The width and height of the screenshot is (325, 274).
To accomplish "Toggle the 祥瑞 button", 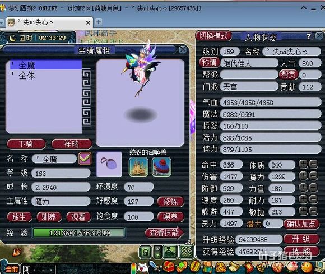I will [x=72, y=144].
